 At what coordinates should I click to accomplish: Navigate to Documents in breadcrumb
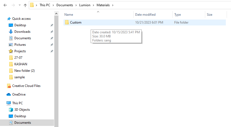pos(65,5)
